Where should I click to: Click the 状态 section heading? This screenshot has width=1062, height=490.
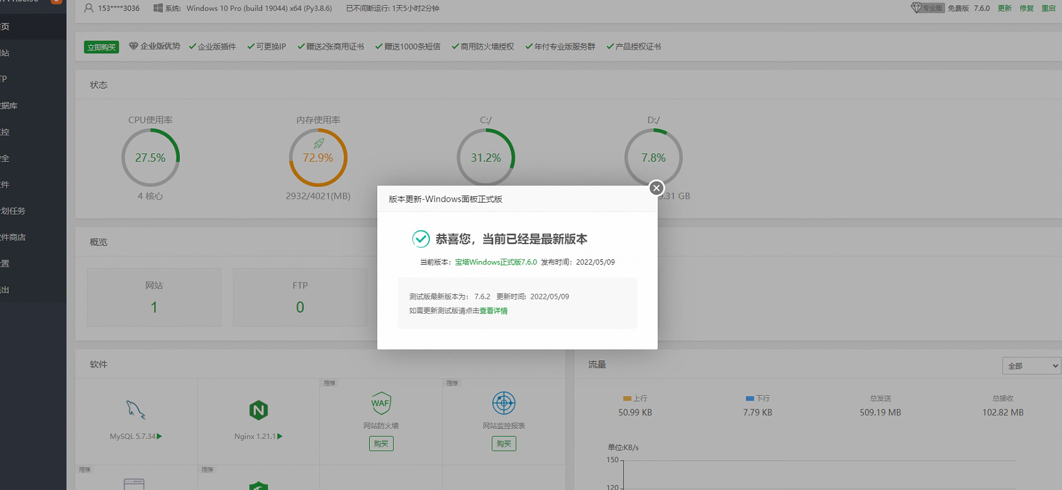pyautogui.click(x=99, y=85)
